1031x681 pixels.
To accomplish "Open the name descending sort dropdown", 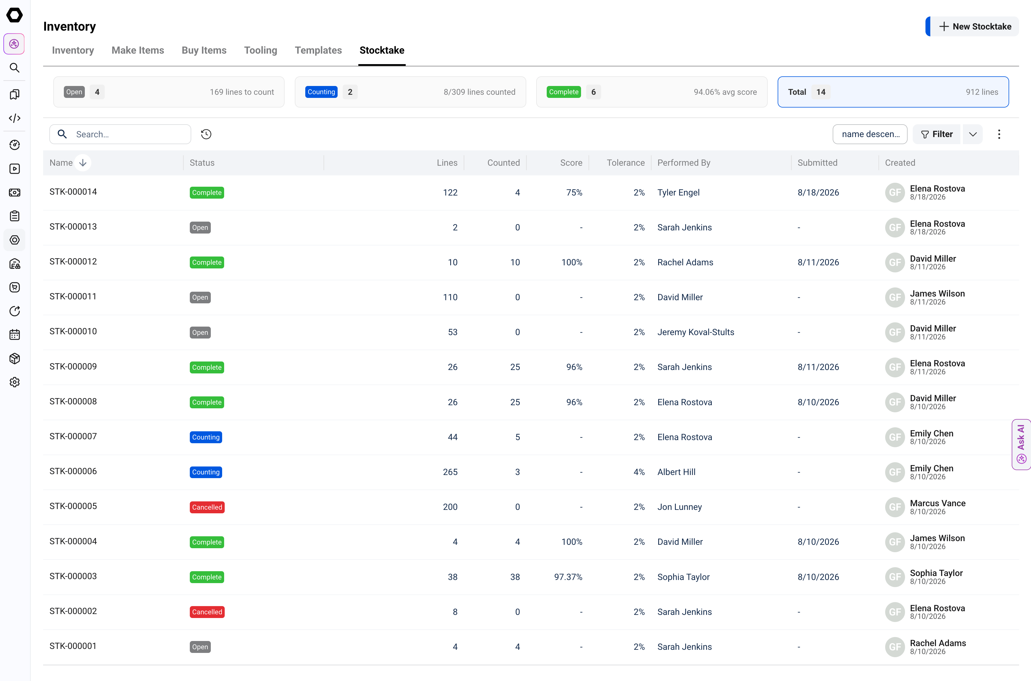I will 870,134.
